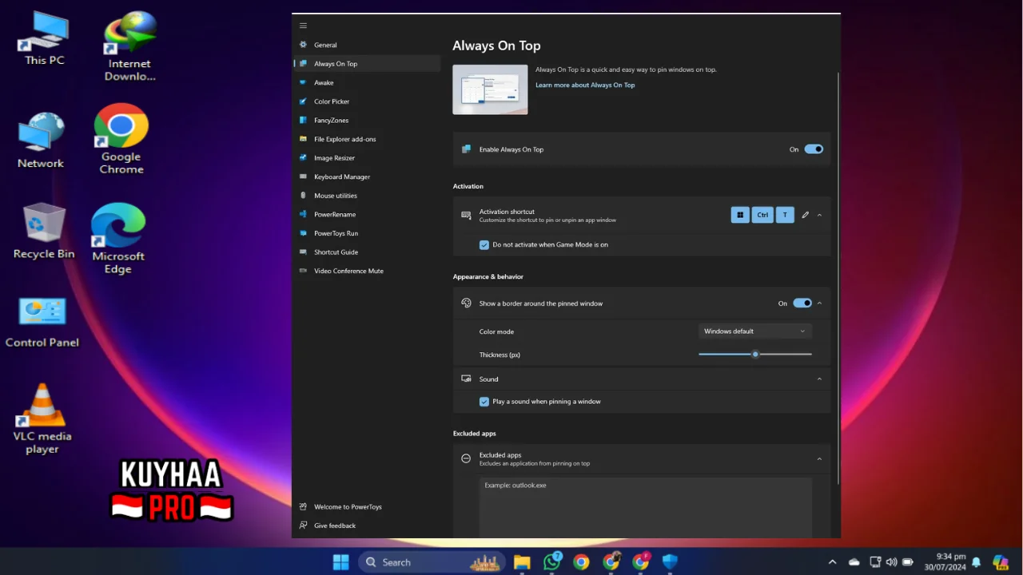Select Control Panel desktop icon
This screenshot has height=575, width=1023.
click(42, 323)
